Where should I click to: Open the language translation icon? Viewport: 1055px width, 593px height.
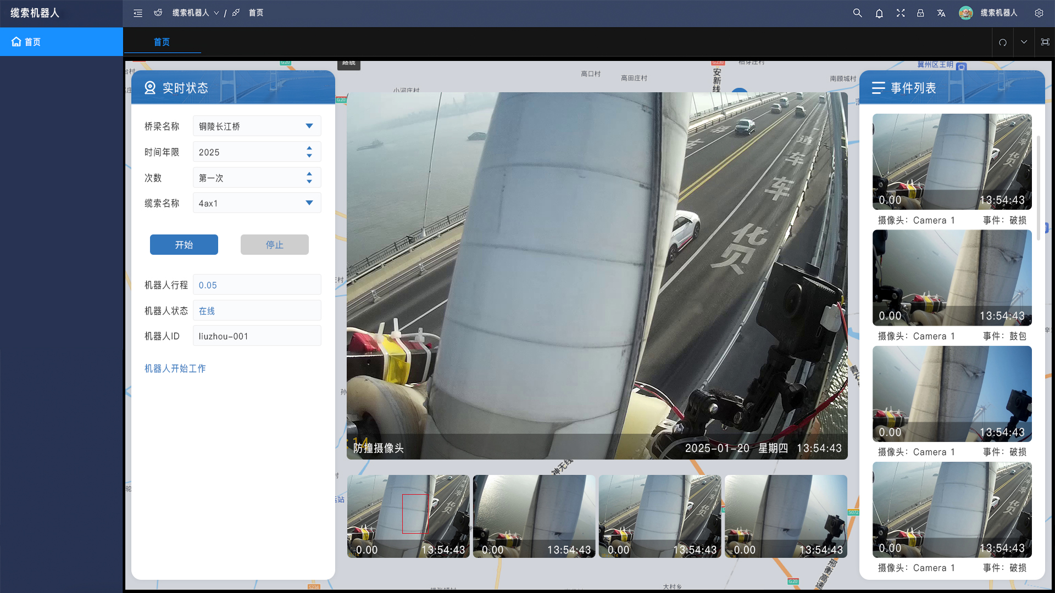[x=941, y=13]
